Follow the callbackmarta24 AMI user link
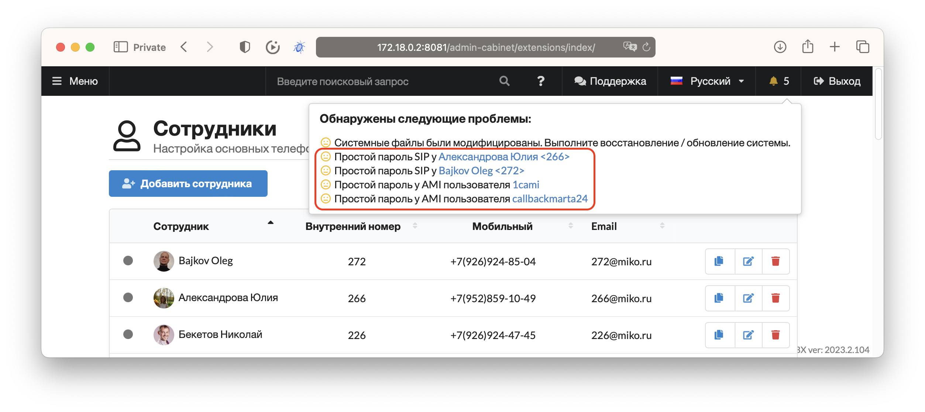The width and height of the screenshot is (925, 412). click(550, 199)
